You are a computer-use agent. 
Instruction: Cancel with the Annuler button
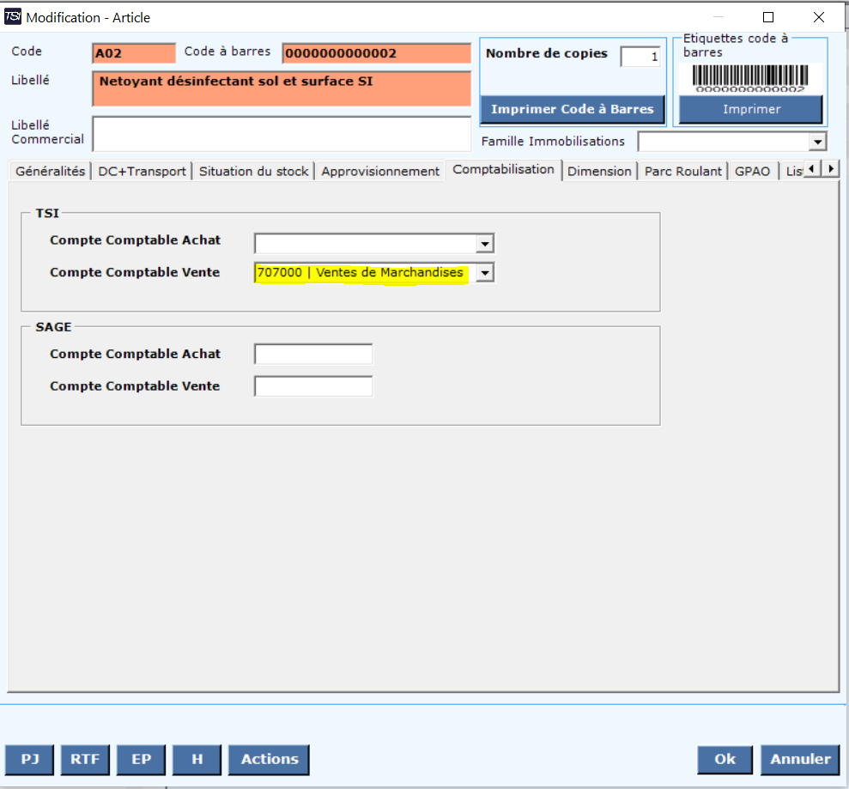pyautogui.click(x=800, y=759)
